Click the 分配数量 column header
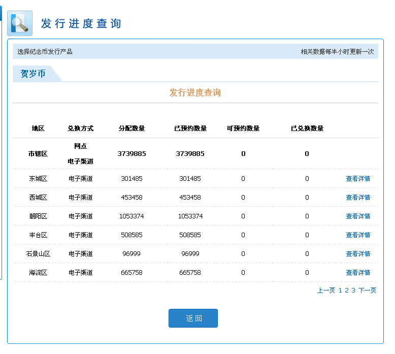The image size is (395, 354). (x=131, y=128)
